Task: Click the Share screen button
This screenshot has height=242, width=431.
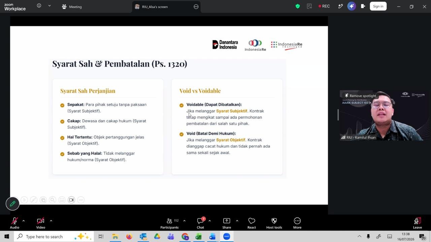Action: [x=227, y=223]
